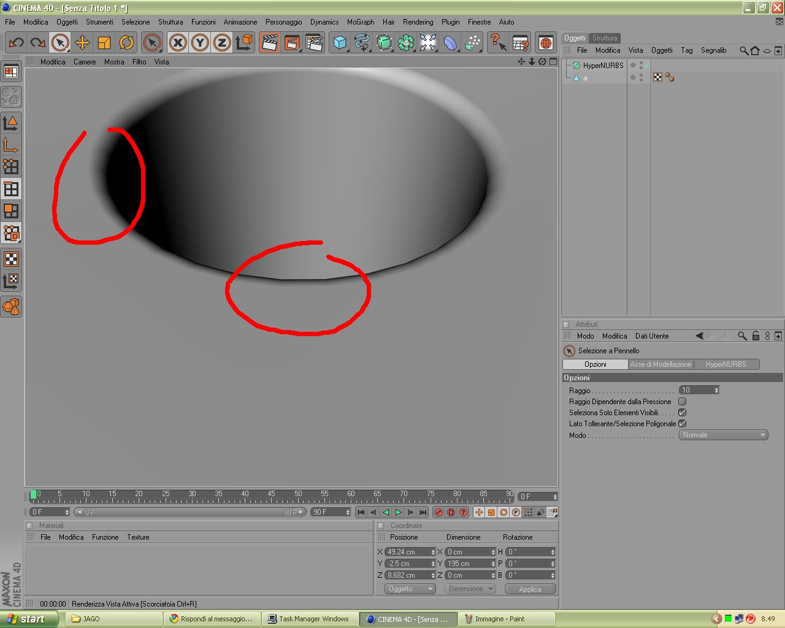Click the frame range slider bar
The height and width of the screenshot is (628, 785).
click(190, 512)
